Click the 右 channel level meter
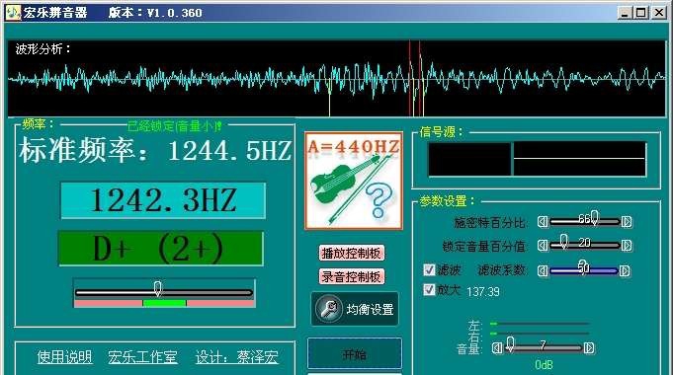The height and width of the screenshot is (375, 673). click(540, 333)
